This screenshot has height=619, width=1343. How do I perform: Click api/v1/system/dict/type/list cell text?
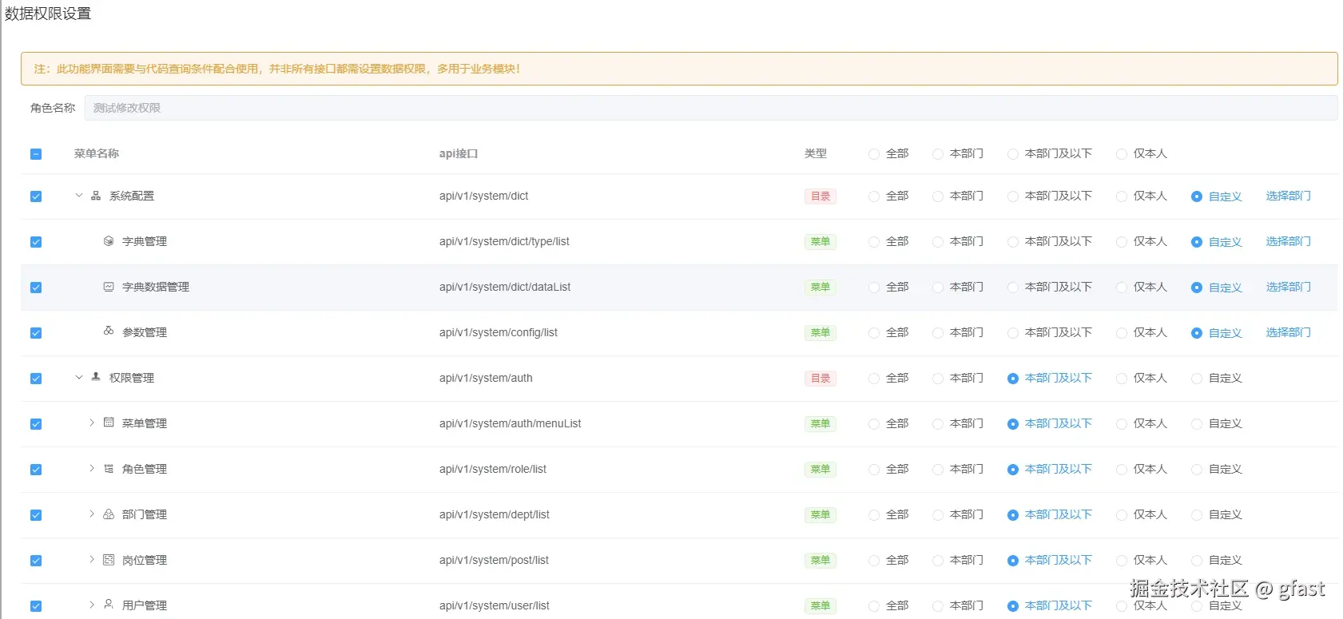tap(504, 241)
